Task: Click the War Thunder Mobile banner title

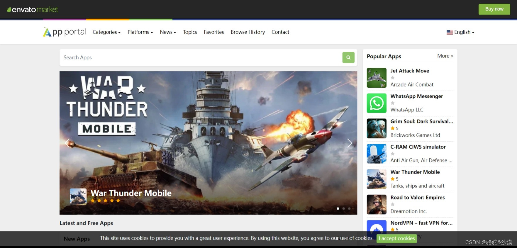Action: coord(131,193)
